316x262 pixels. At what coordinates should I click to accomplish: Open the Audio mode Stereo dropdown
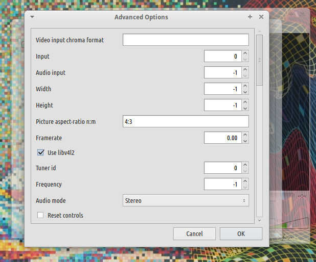(186, 200)
